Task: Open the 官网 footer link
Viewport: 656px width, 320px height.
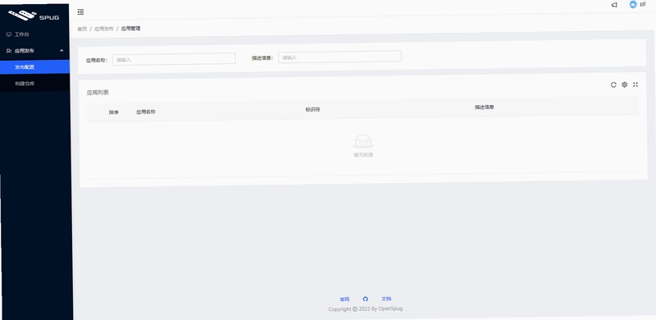Action: click(344, 299)
